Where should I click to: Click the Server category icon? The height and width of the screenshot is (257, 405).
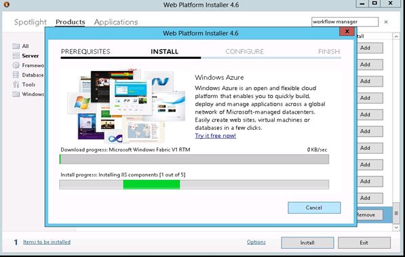tap(16, 55)
